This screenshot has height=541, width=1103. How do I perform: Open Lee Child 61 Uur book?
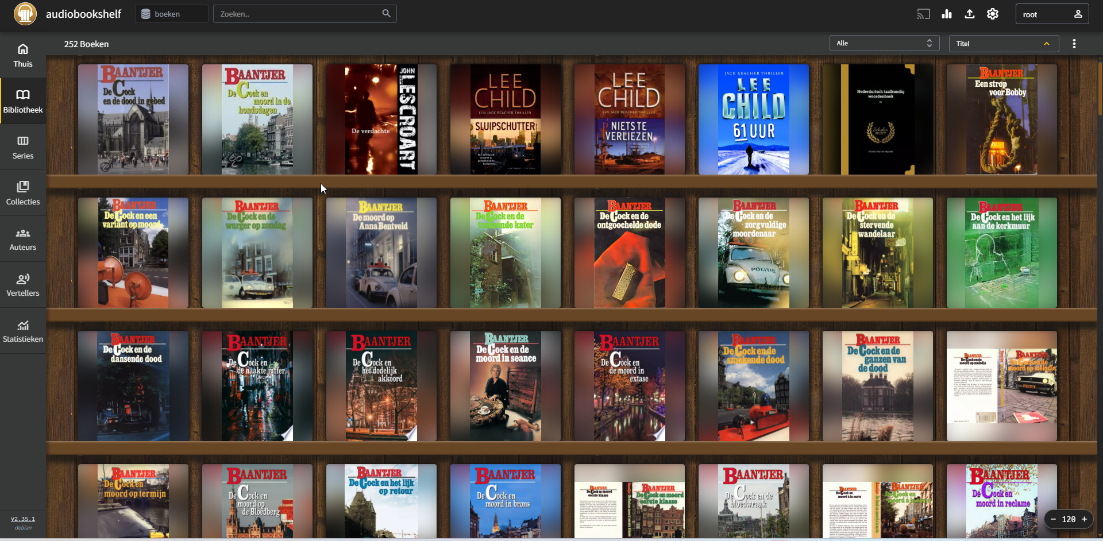tap(754, 119)
